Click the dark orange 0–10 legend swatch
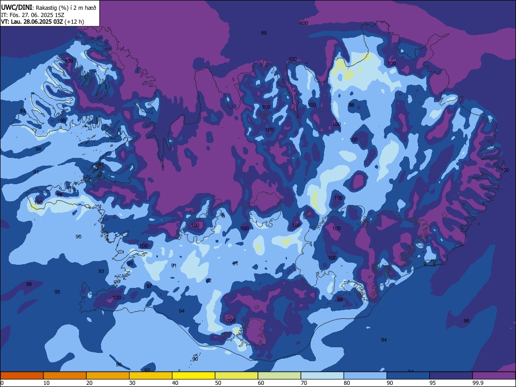The height and width of the screenshot is (387, 516). click(22, 376)
